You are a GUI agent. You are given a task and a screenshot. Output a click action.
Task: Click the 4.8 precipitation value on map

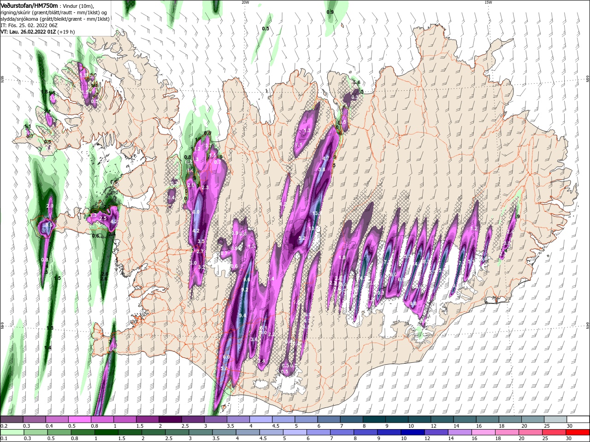click(413, 303)
